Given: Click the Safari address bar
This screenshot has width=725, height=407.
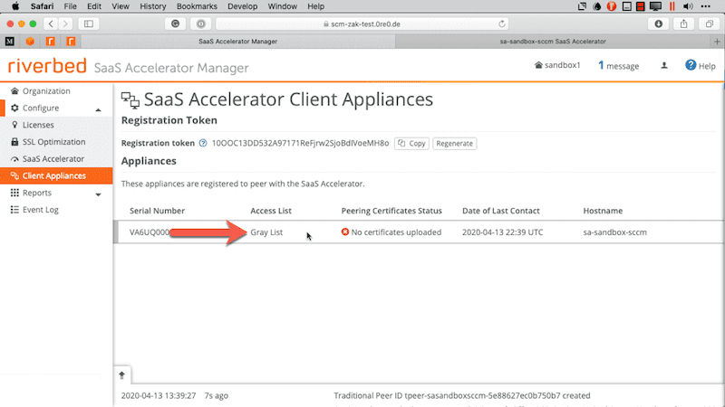Looking at the screenshot, I should [x=362, y=24].
